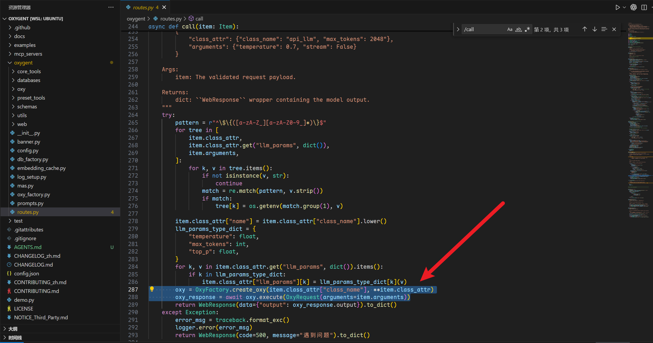
Task: Toggle Match Whole Word in find widget
Action: 518,29
